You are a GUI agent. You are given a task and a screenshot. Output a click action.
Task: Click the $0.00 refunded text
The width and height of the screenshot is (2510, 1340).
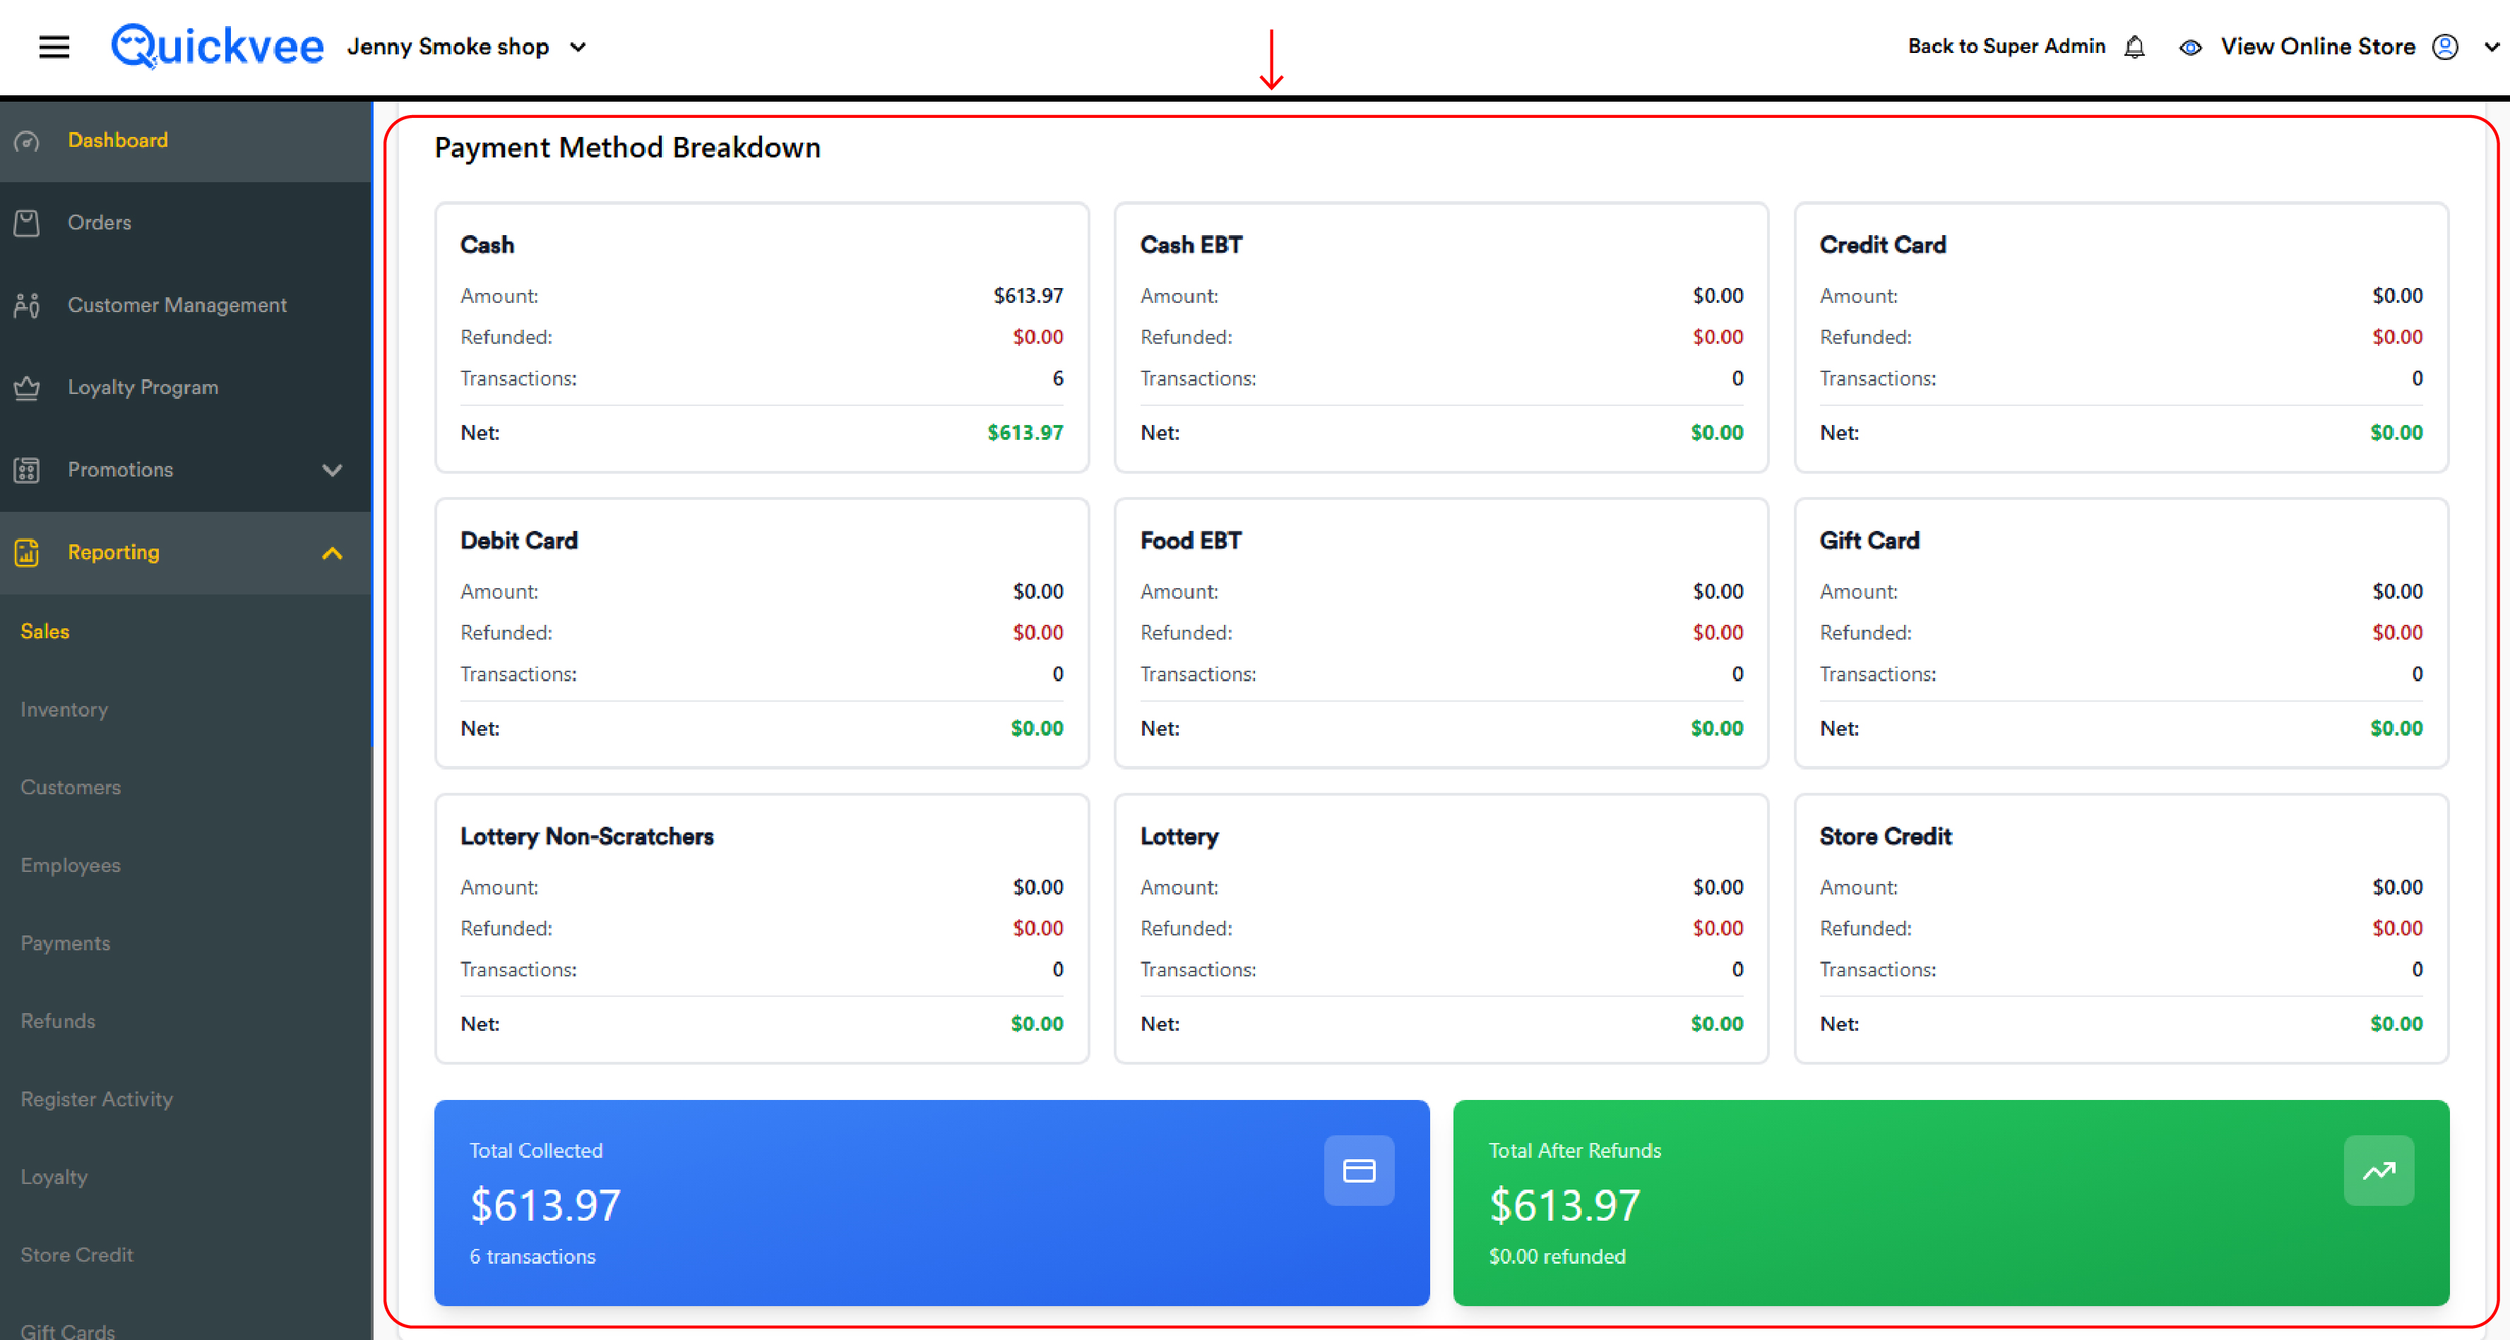1557,1256
